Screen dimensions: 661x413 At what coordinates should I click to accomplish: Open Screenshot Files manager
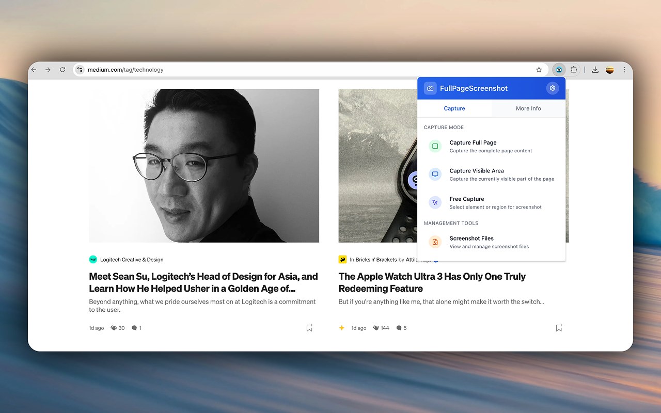point(491,242)
